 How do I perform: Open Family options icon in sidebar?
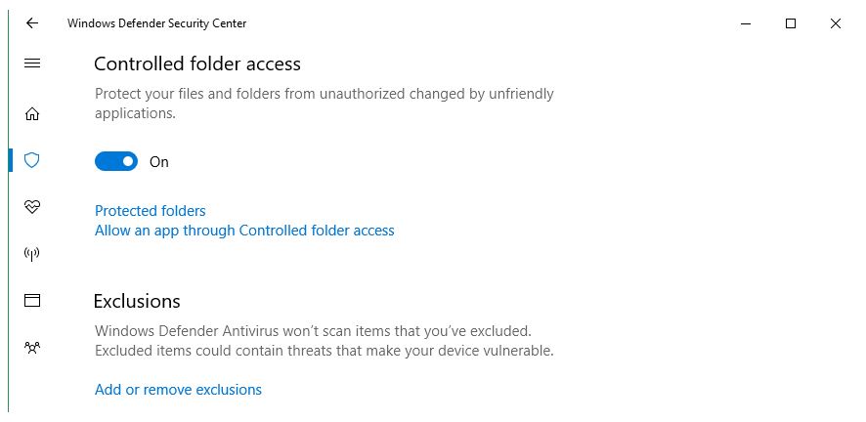click(32, 347)
